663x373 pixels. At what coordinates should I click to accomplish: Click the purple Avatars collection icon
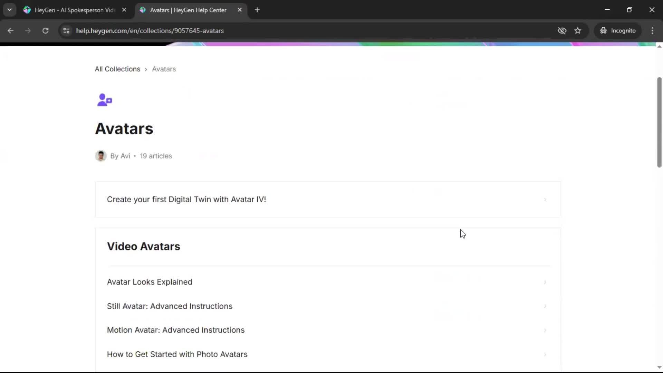[104, 100]
